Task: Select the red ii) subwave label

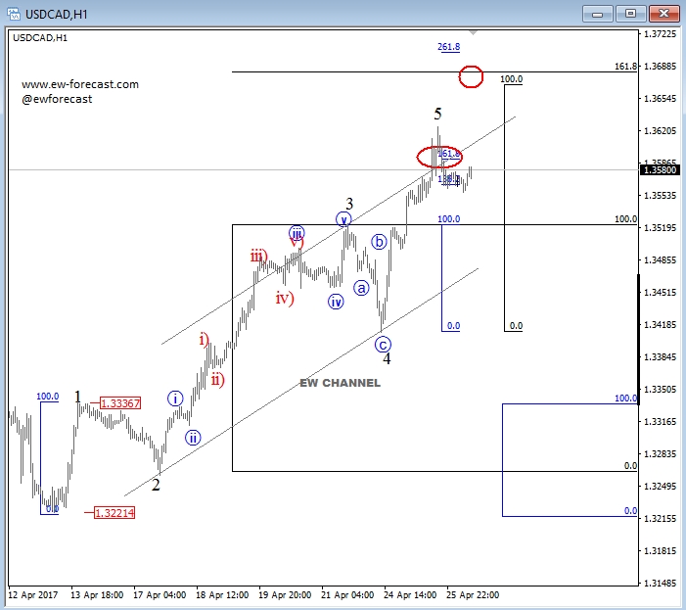Action: [217, 379]
